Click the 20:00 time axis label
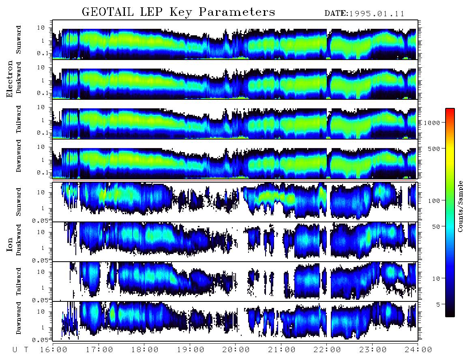The image size is (463, 357). point(236,350)
